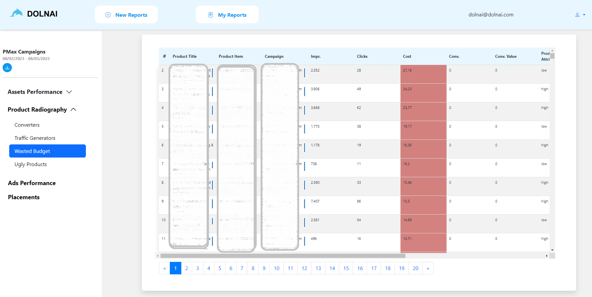The height and width of the screenshot is (297, 592).
Task: Select the Ugly Products report
Action: (31, 164)
